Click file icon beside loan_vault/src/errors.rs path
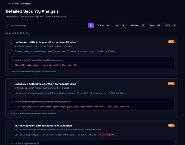Viewport: 185px width, 145px height. 16,51
